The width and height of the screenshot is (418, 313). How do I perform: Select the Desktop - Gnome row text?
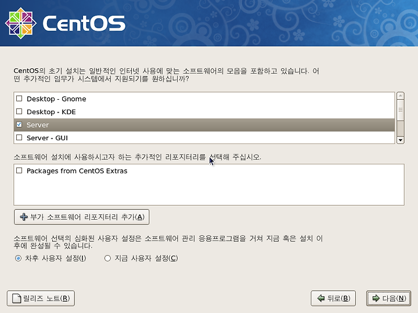56,99
